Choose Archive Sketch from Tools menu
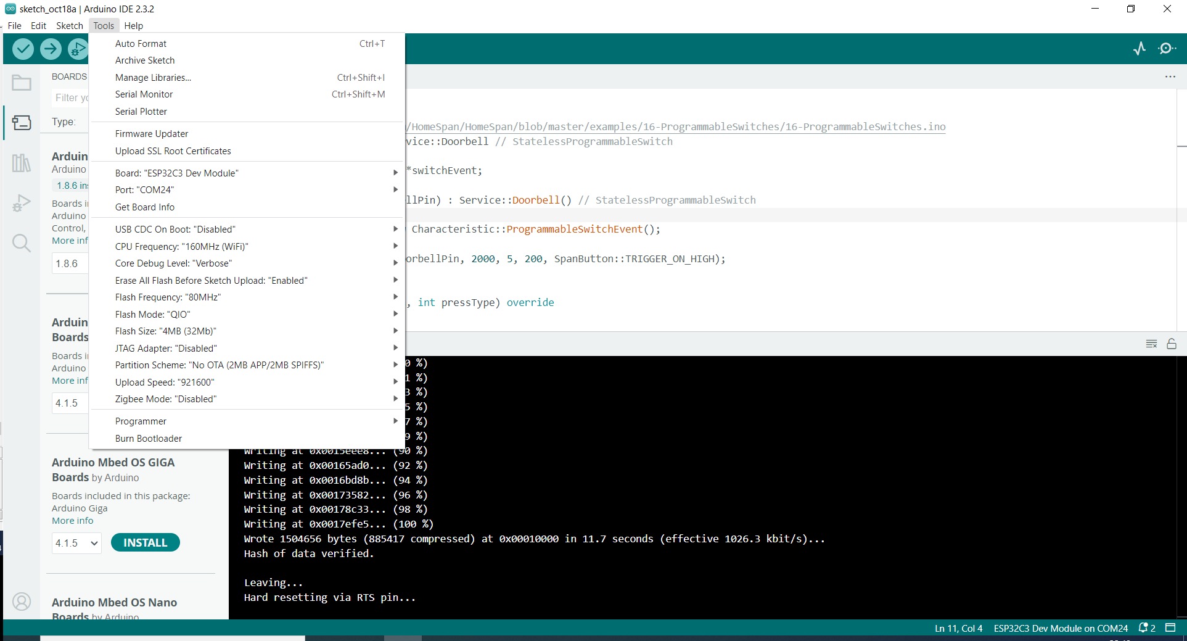The width and height of the screenshot is (1187, 641). (247, 60)
